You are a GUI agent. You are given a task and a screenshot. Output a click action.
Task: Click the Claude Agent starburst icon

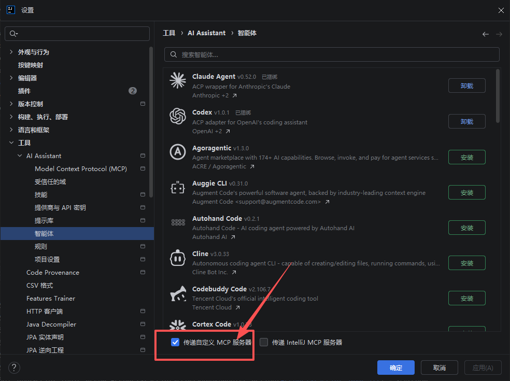[178, 80]
